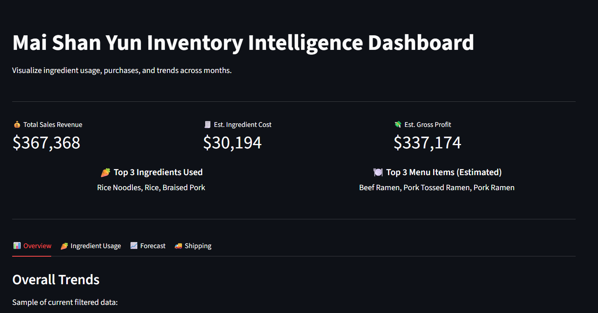Switch to the Forecast tab
598x313 pixels.
pyautogui.click(x=148, y=246)
